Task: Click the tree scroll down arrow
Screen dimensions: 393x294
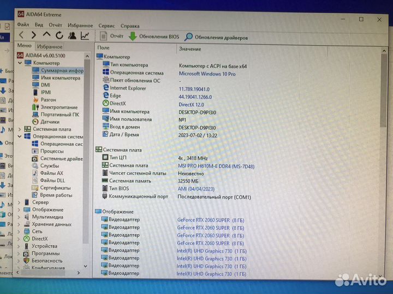Action: (x=86, y=266)
